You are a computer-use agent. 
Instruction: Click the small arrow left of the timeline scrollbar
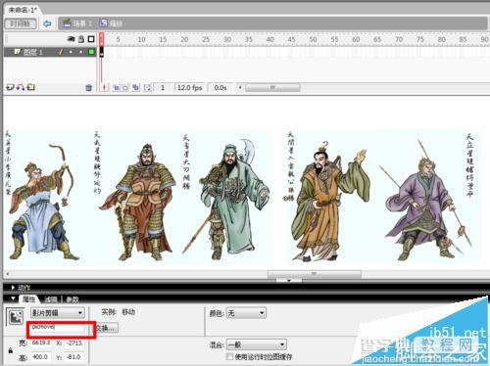(240, 87)
